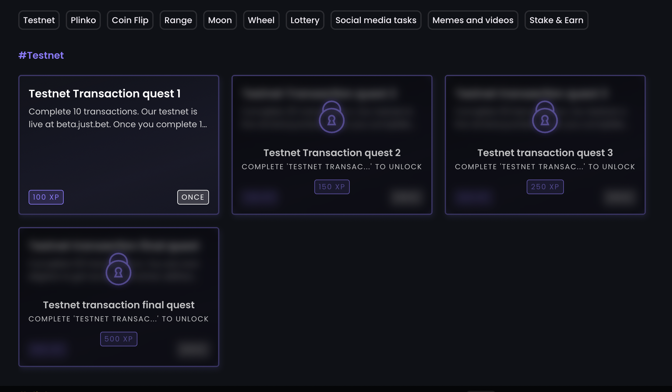672x392 pixels.
Task: Filter quests by Range
Action: click(178, 20)
